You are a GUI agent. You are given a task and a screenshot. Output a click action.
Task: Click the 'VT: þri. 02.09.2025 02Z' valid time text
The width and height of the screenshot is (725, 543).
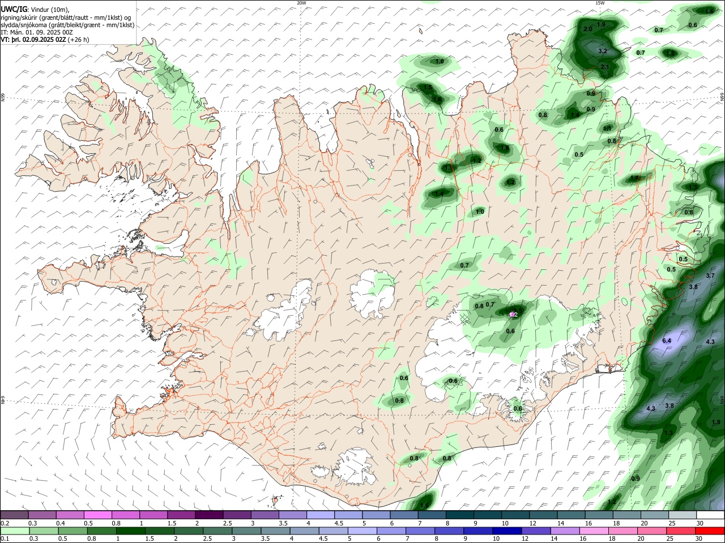click(33, 40)
